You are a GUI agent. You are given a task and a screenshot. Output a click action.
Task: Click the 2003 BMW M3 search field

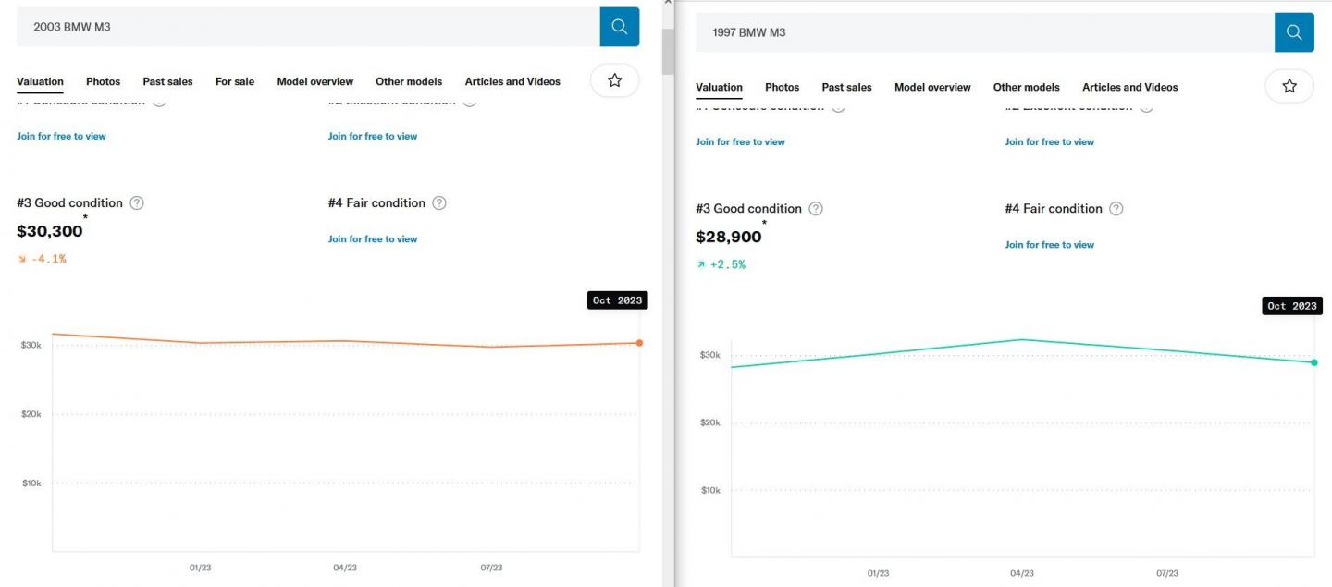pos(308,27)
